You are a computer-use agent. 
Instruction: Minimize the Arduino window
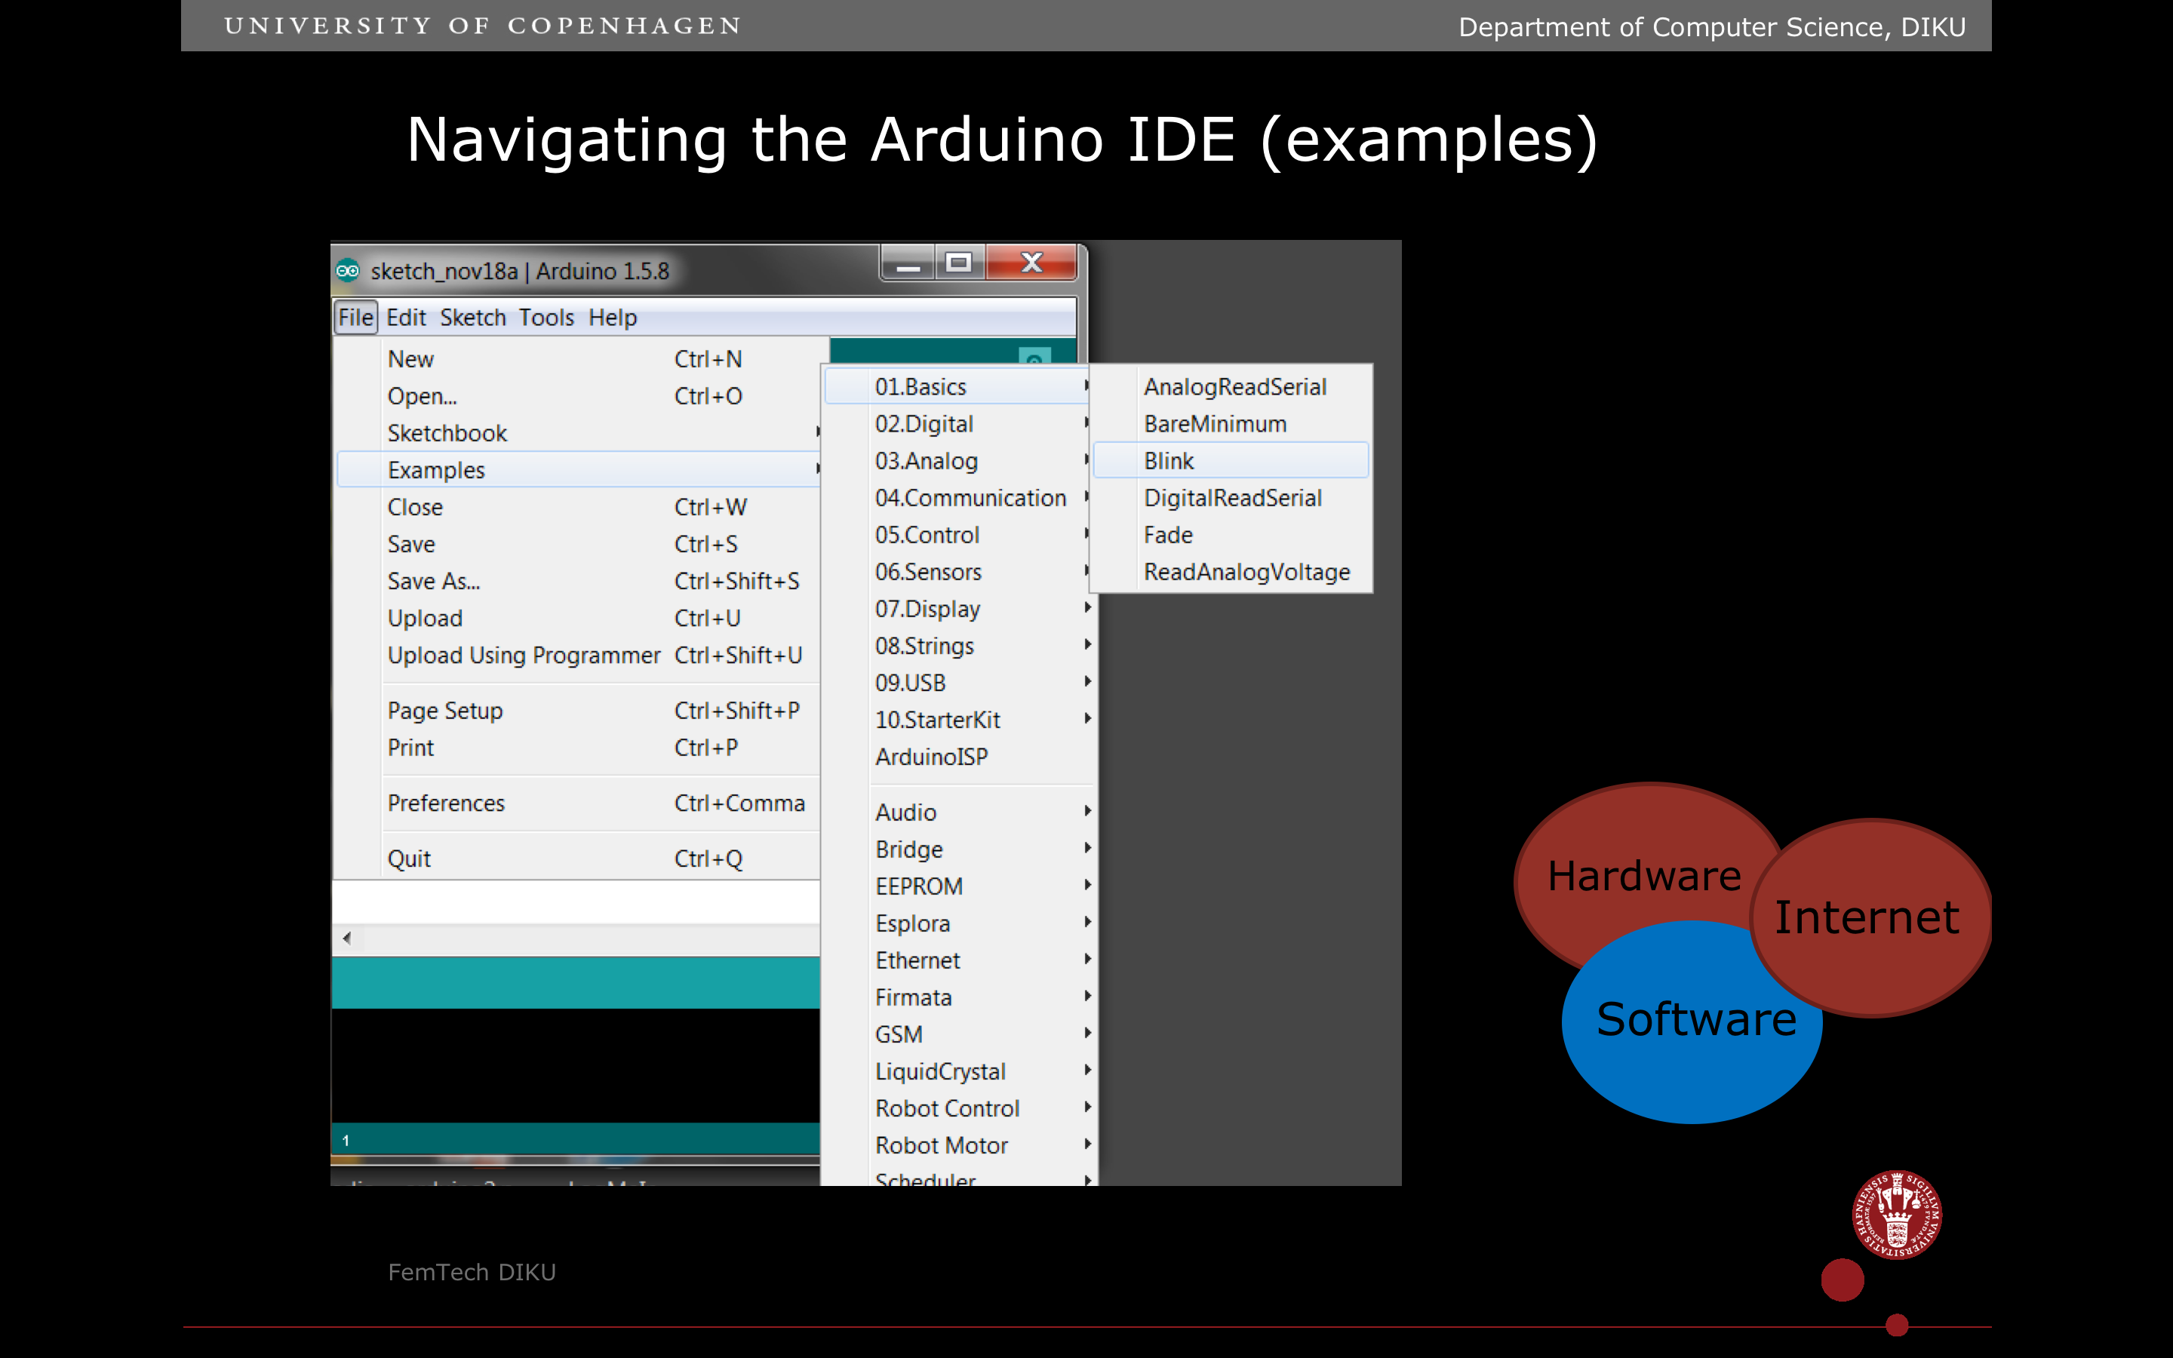[x=908, y=263]
